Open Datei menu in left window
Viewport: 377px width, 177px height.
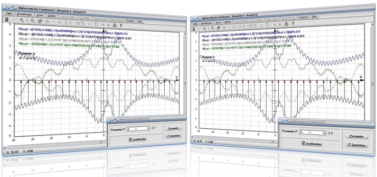(x=9, y=13)
